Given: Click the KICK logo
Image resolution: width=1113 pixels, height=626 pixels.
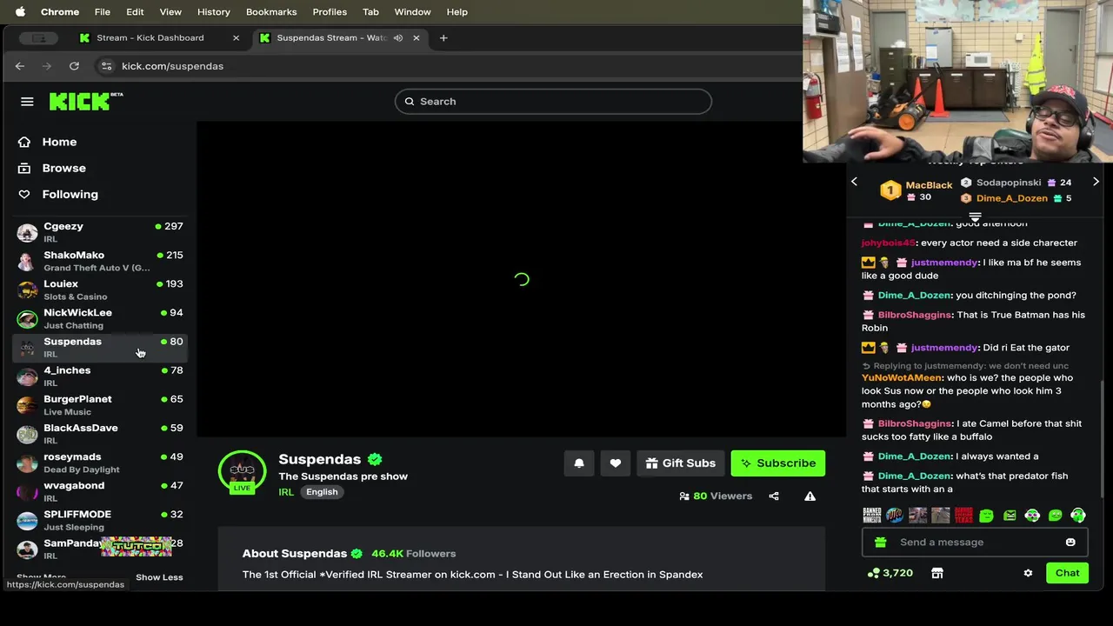Looking at the screenshot, I should pyautogui.click(x=86, y=101).
